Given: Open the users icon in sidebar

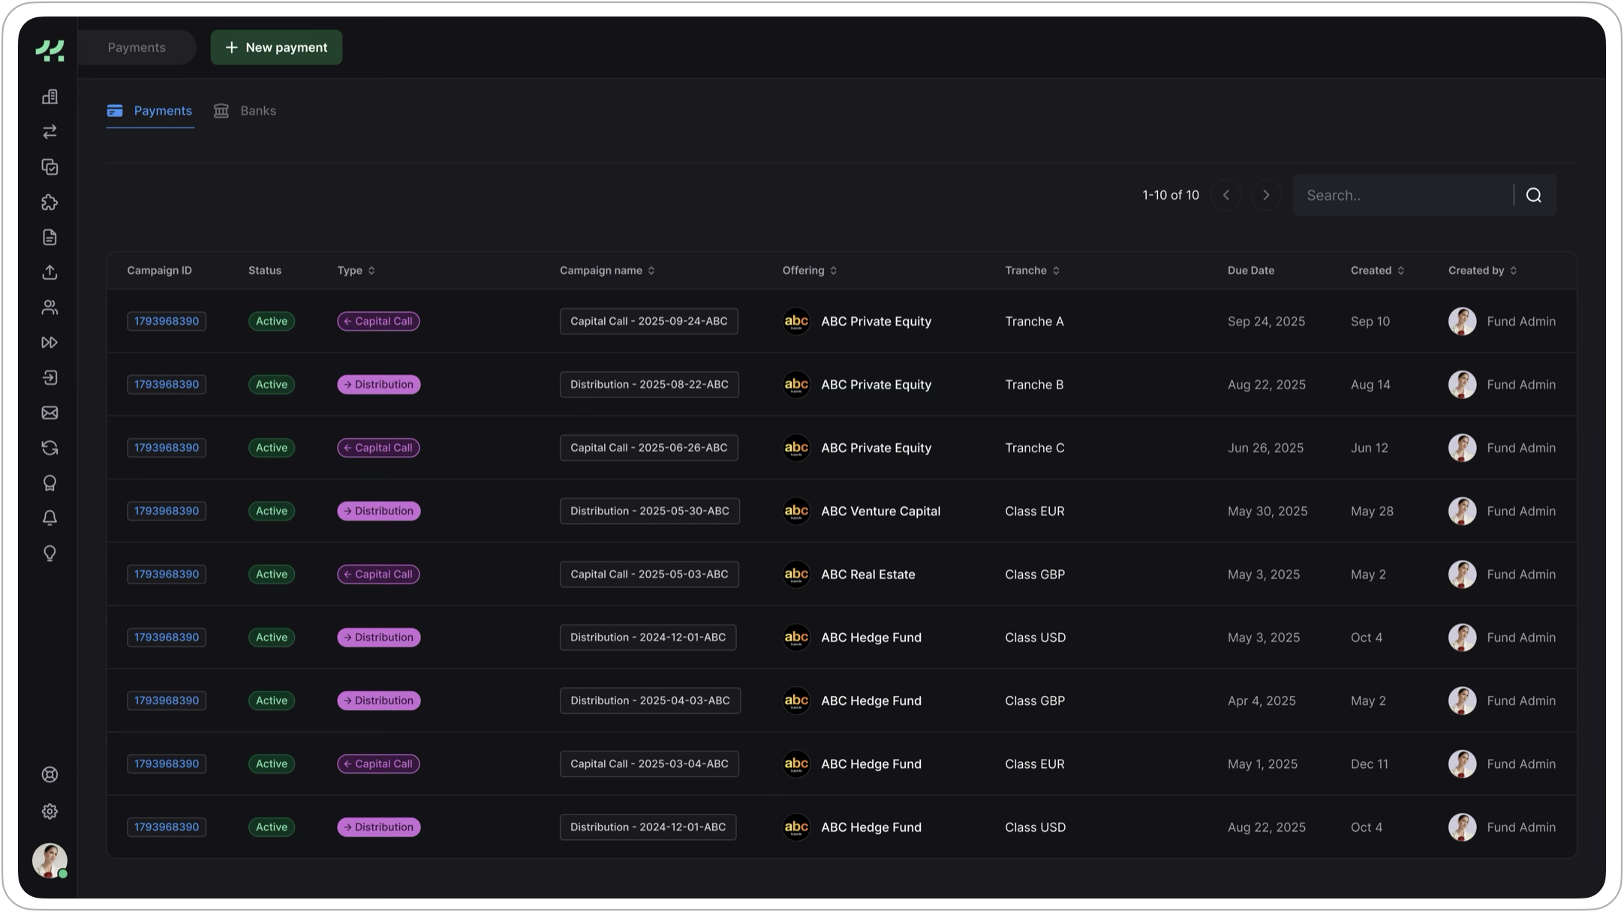Looking at the screenshot, I should (x=50, y=307).
